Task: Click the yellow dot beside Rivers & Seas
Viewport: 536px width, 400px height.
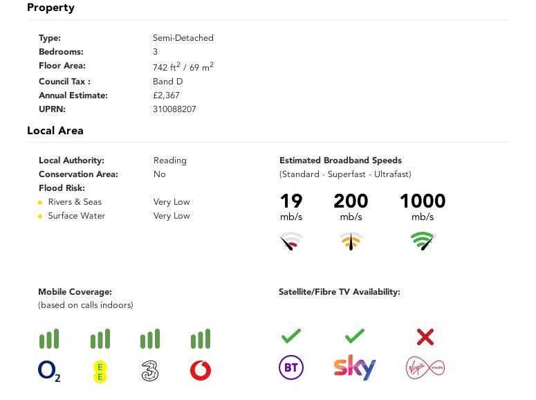Action: pos(40,203)
